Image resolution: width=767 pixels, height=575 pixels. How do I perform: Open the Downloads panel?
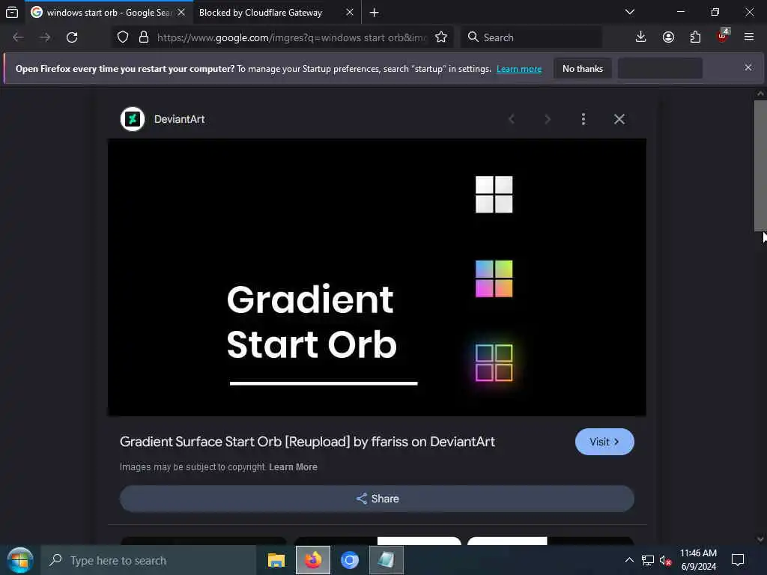tap(640, 37)
